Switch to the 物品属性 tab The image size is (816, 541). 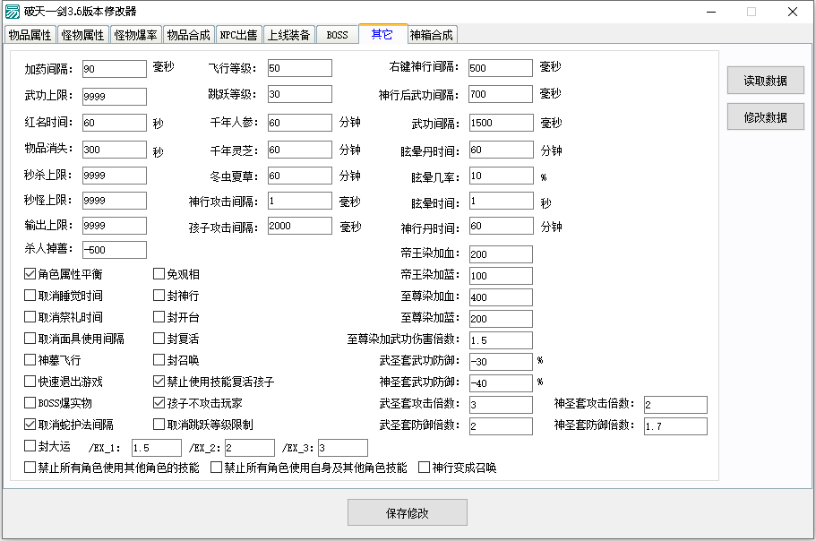pos(30,34)
